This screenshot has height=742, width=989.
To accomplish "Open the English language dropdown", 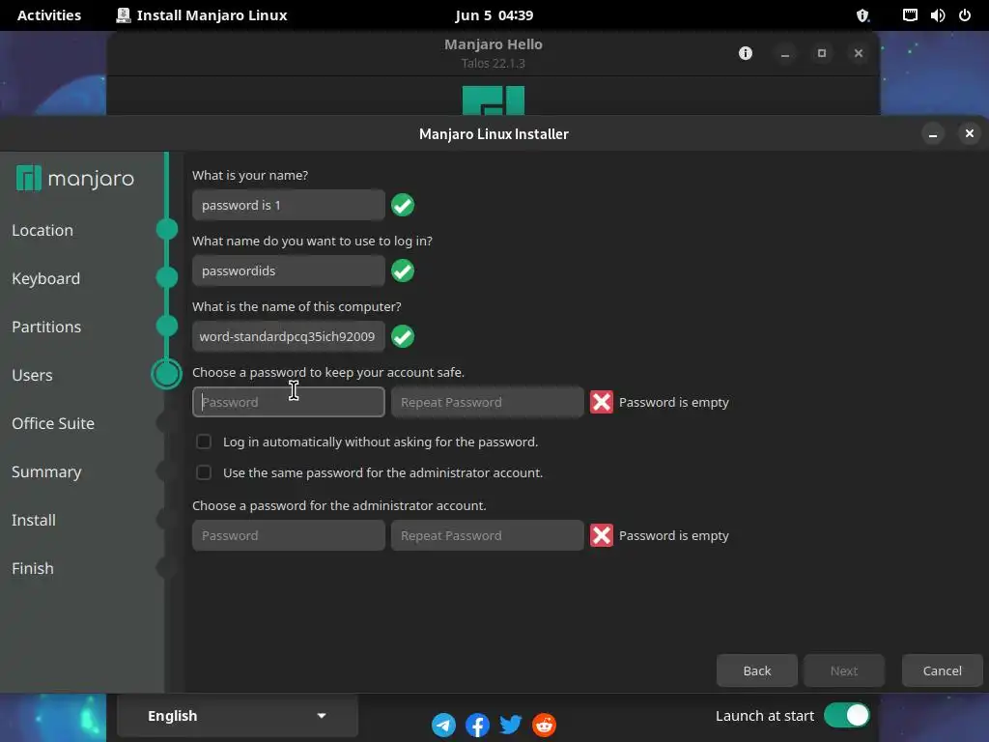I will pyautogui.click(x=238, y=716).
